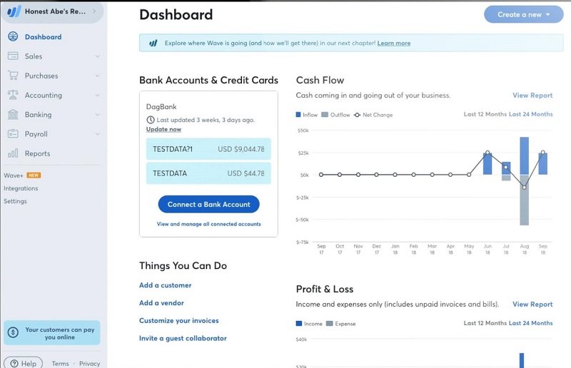Open the Honest Abe's business switcher
The image size is (571, 368).
[x=52, y=11]
